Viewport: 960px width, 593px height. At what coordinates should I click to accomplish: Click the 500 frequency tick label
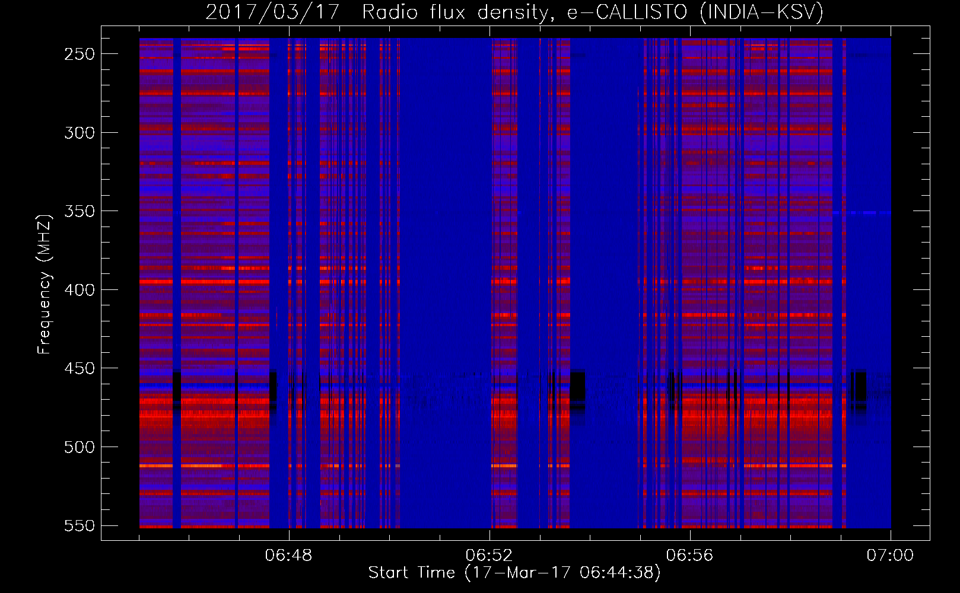80,447
